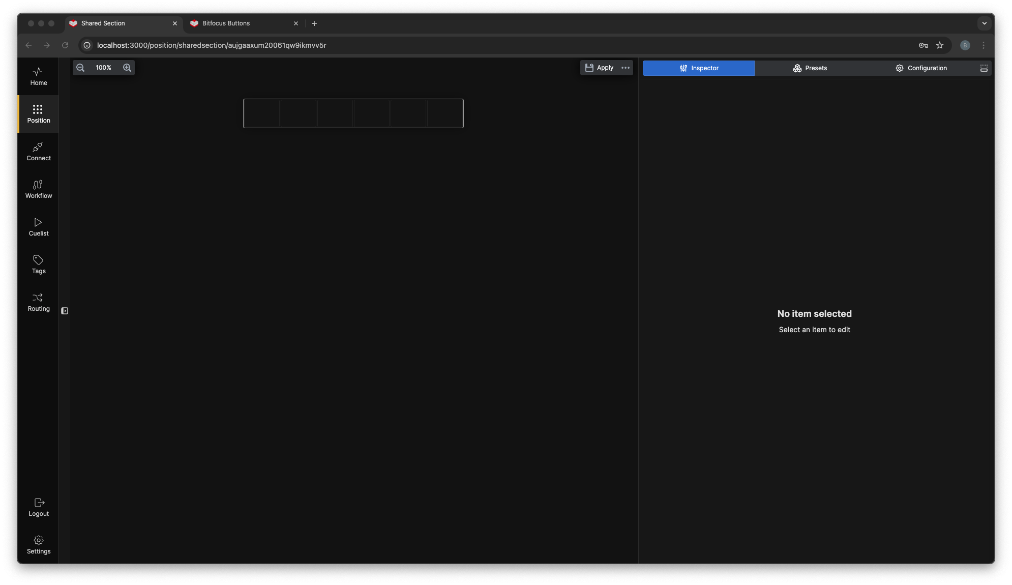The image size is (1012, 585).
Task: Close the Shared Section browser tab
Action: pyautogui.click(x=175, y=23)
